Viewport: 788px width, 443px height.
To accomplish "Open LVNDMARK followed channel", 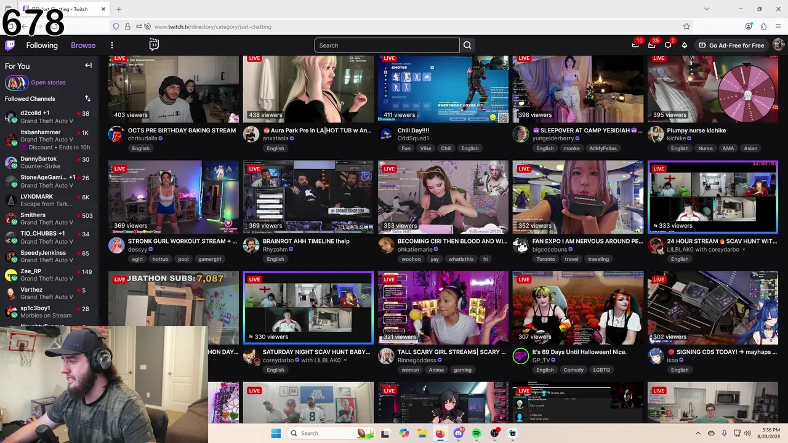I will point(48,201).
